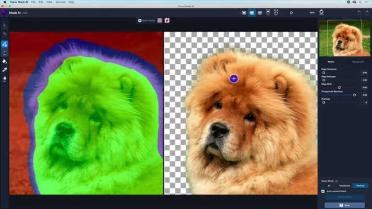Switch to the four-pane view layout
This screenshot has width=372, height=209.
coord(260,13)
